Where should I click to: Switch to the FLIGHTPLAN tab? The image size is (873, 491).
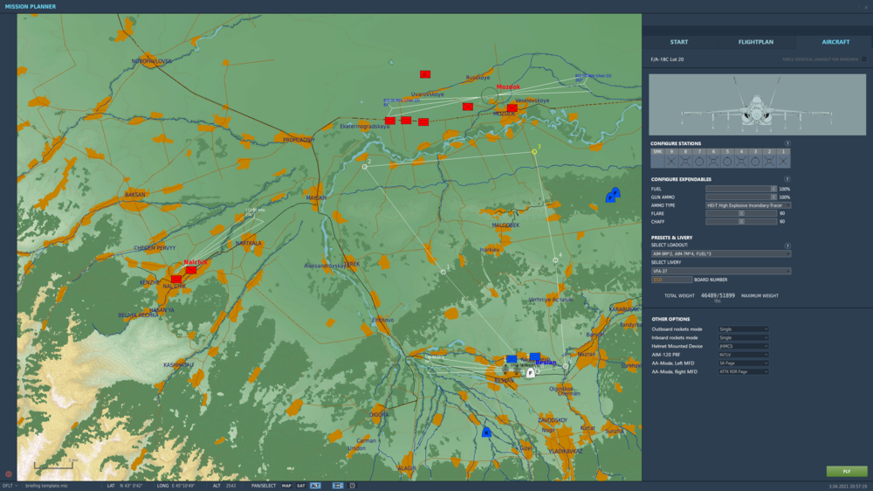click(x=756, y=42)
